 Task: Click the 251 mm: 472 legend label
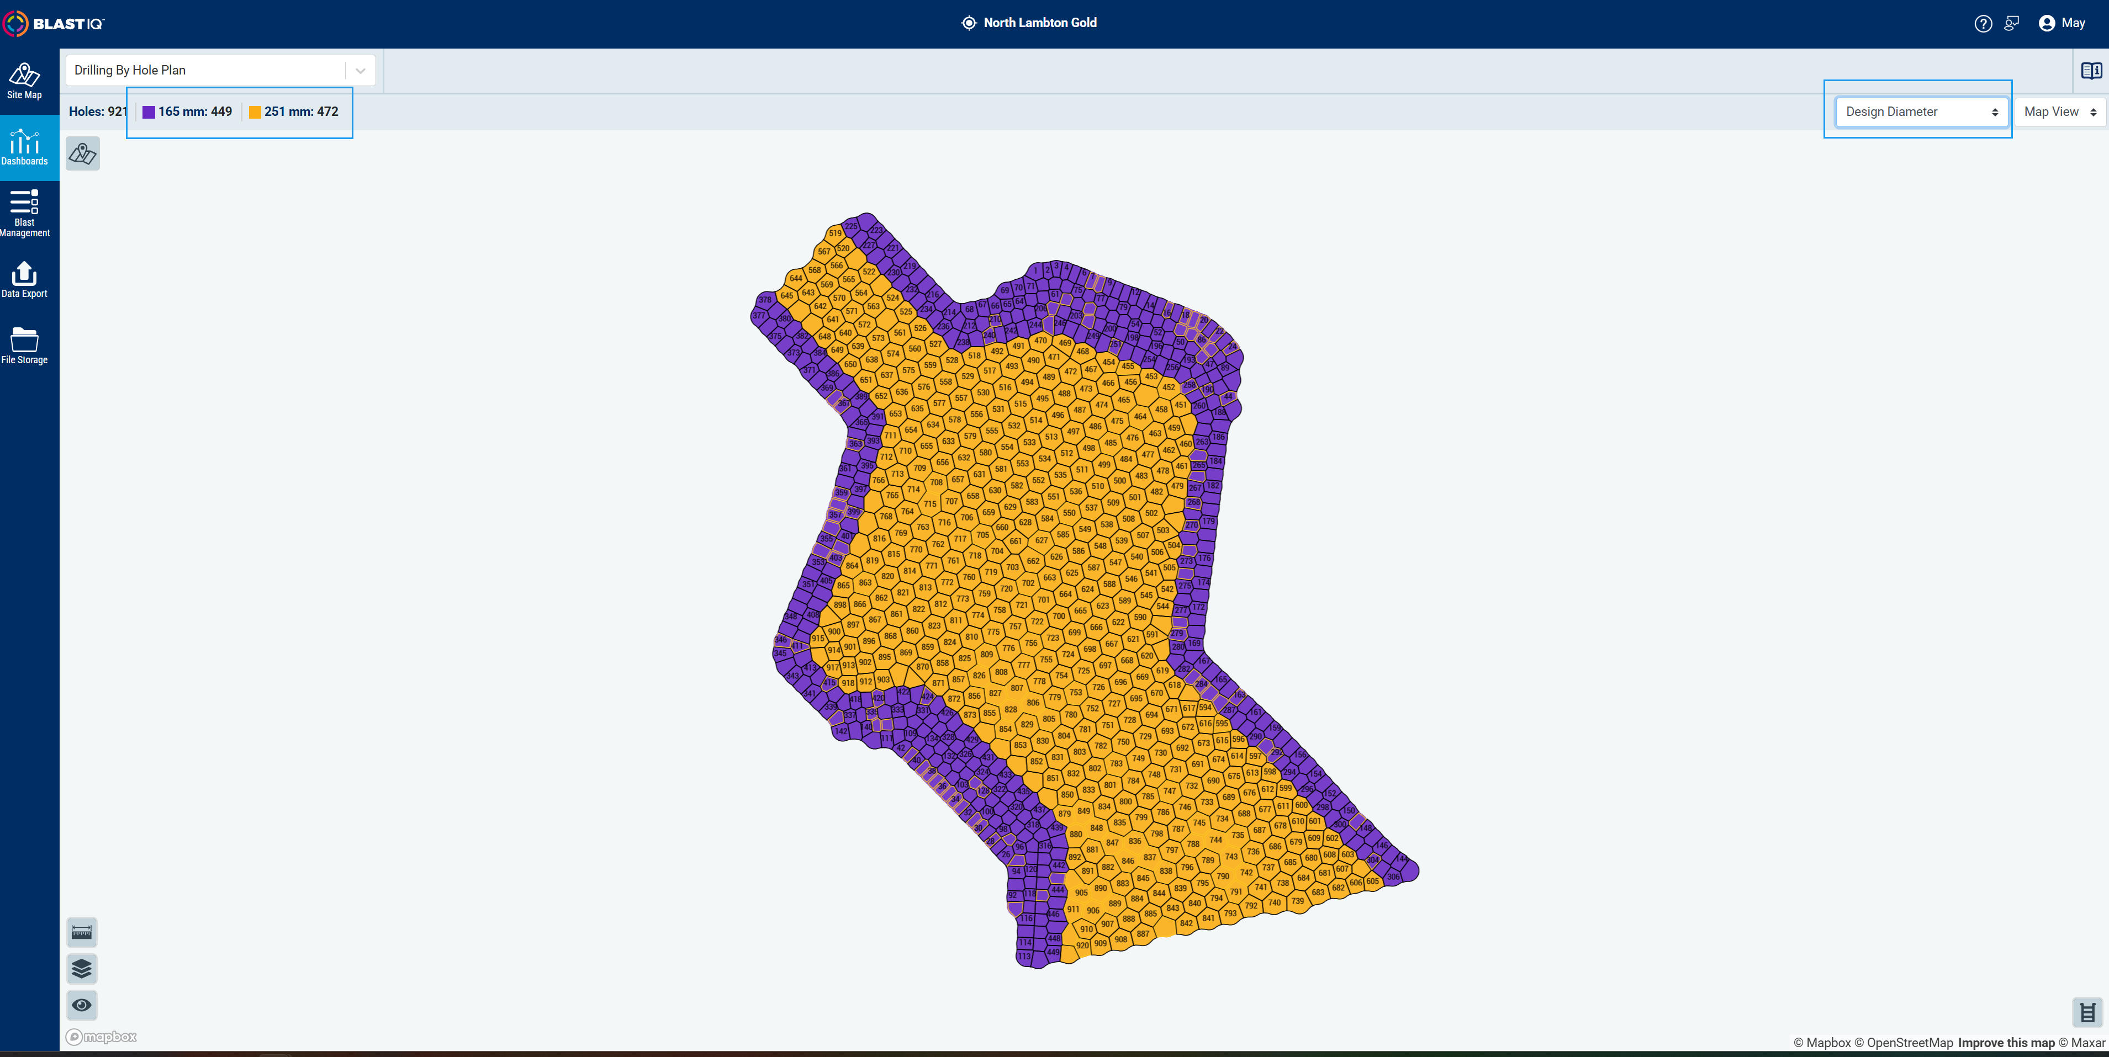(302, 112)
